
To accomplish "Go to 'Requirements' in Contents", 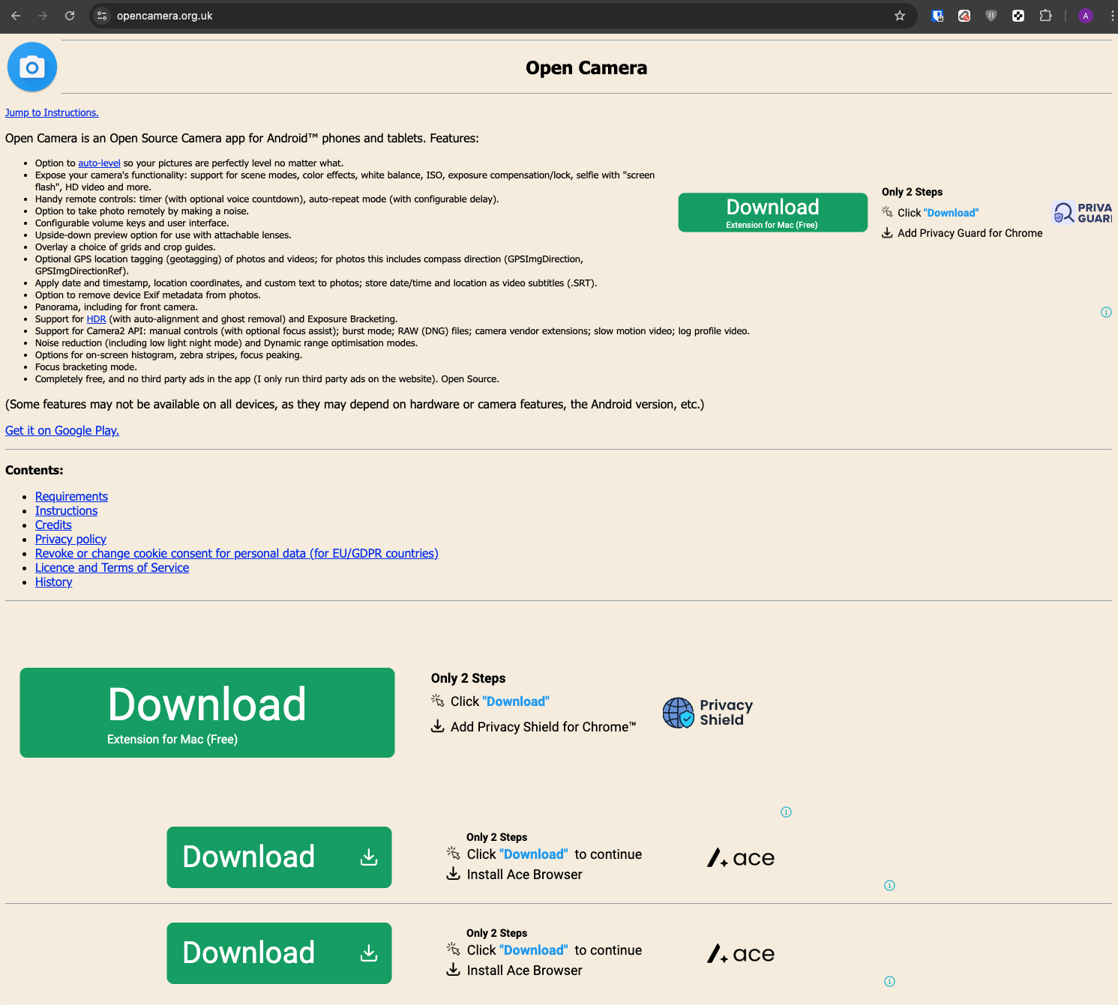I will tap(71, 496).
